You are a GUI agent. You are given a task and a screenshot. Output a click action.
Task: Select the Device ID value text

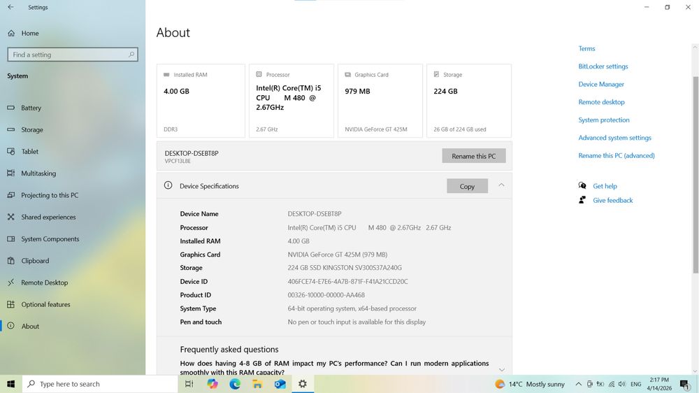click(347, 282)
